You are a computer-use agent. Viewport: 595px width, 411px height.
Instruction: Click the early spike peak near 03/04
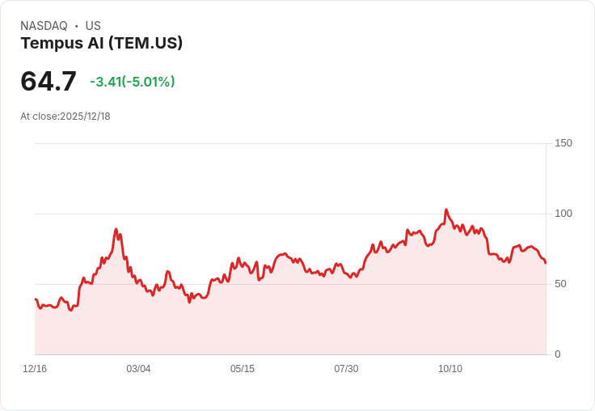[116, 229]
